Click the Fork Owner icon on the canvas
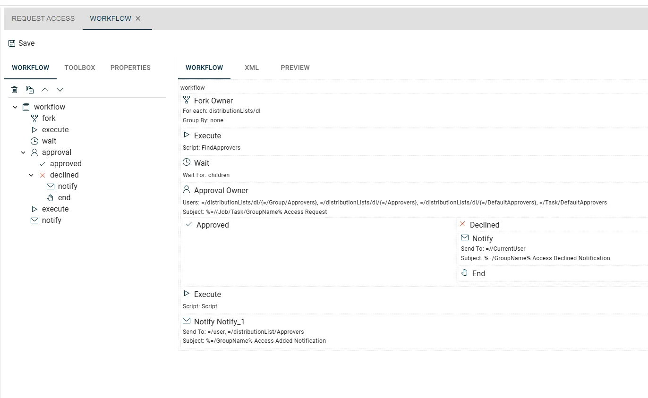 (x=187, y=100)
